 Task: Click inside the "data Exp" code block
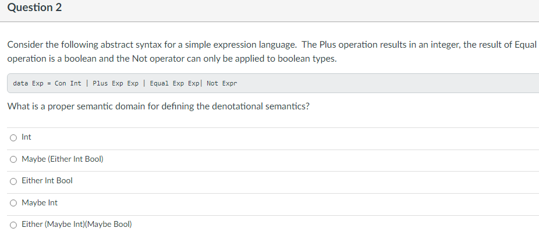273,83
